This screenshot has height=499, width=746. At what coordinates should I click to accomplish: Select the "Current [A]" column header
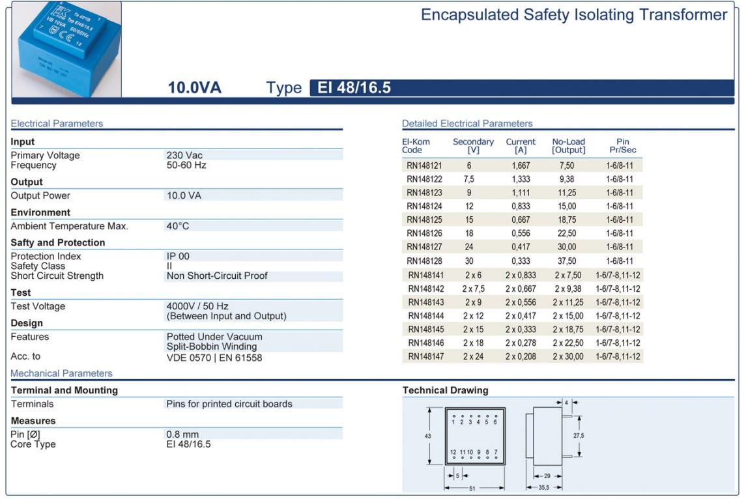click(521, 146)
